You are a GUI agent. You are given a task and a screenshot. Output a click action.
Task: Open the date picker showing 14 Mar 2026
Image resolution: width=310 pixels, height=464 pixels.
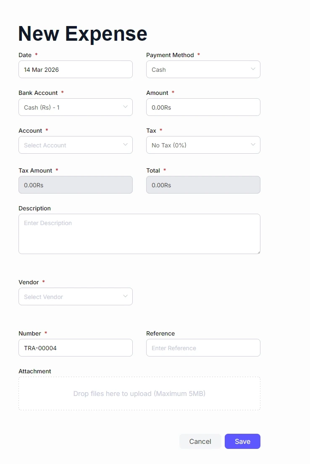point(76,69)
